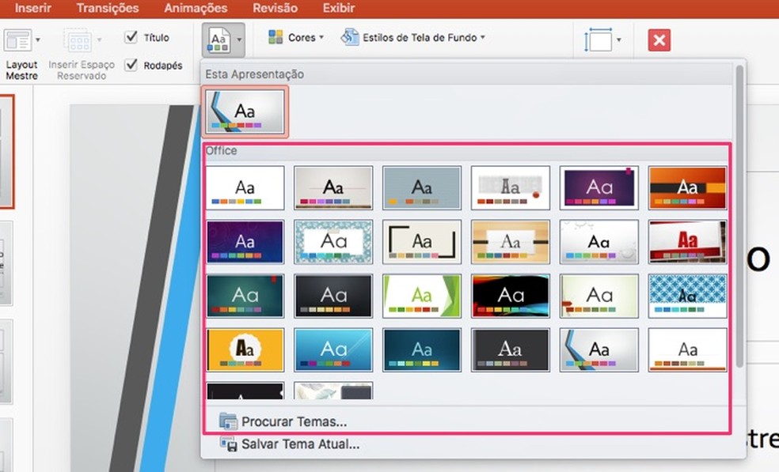
Task: Pick the theme with black corner brackets
Action: point(422,242)
